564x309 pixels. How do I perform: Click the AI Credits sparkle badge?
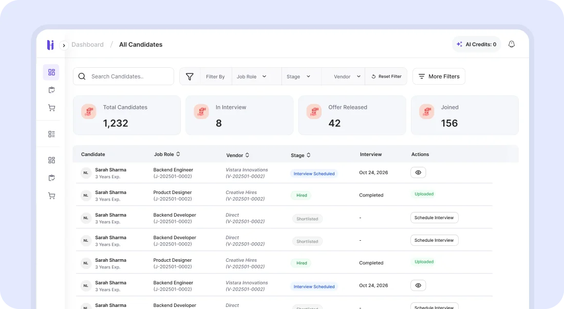(x=460, y=44)
